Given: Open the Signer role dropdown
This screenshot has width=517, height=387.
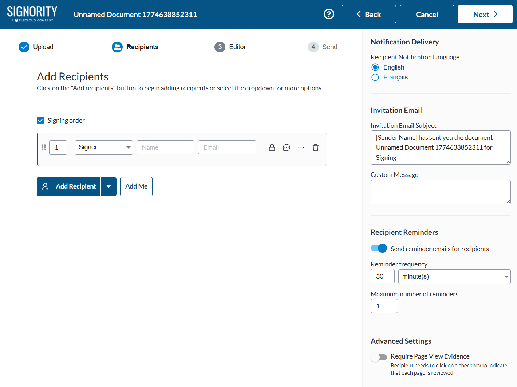Looking at the screenshot, I should click(103, 147).
